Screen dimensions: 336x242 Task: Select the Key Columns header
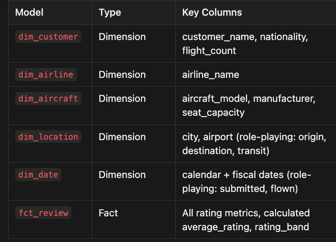click(212, 12)
